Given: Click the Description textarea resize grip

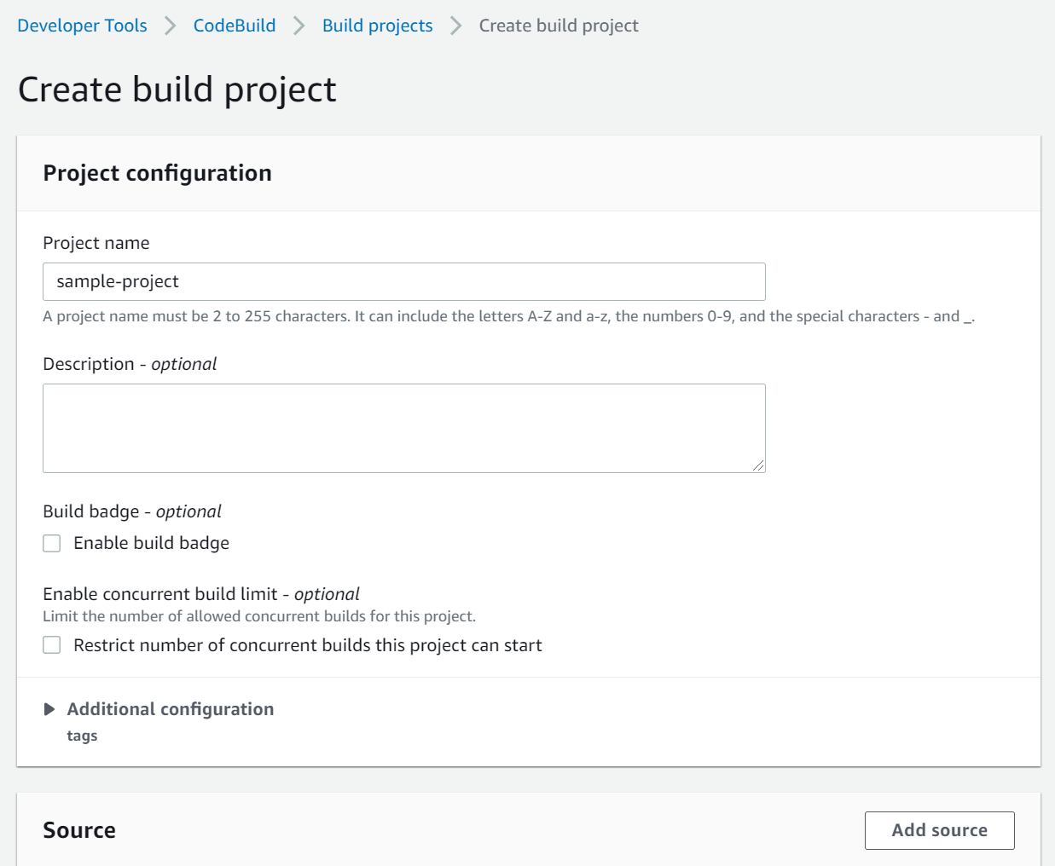Looking at the screenshot, I should 758,465.
